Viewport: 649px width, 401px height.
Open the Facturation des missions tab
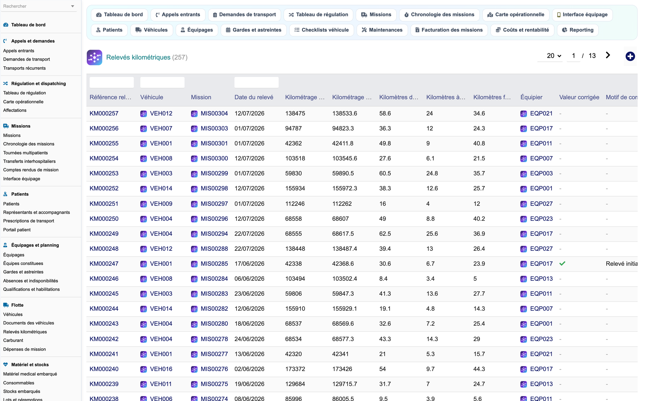tap(449, 30)
